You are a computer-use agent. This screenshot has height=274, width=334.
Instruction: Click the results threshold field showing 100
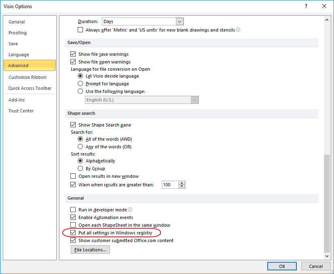[x=170, y=185]
